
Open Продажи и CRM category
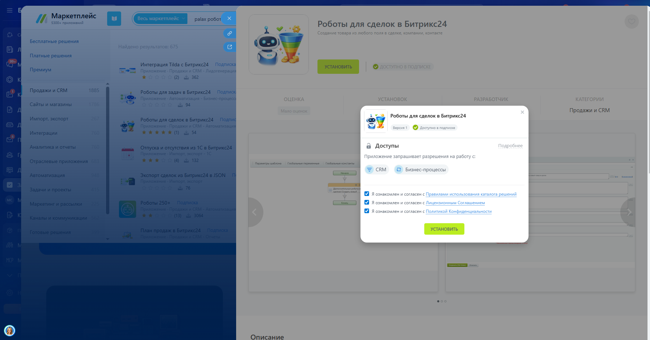click(64, 90)
